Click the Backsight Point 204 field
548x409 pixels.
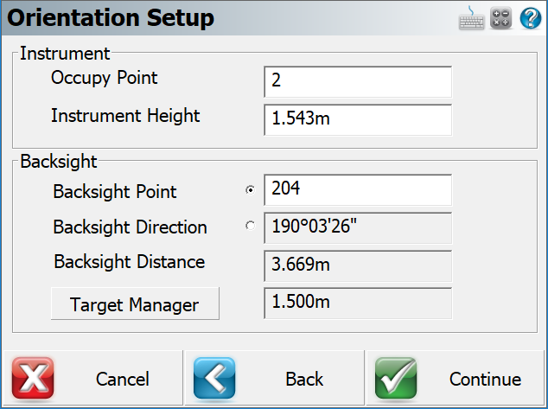coord(358,190)
